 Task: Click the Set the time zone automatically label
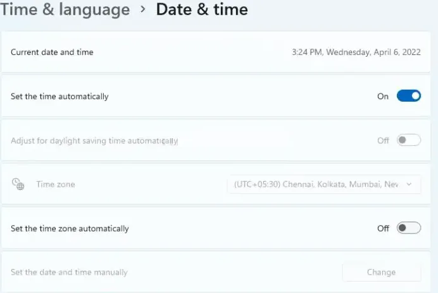click(x=70, y=229)
